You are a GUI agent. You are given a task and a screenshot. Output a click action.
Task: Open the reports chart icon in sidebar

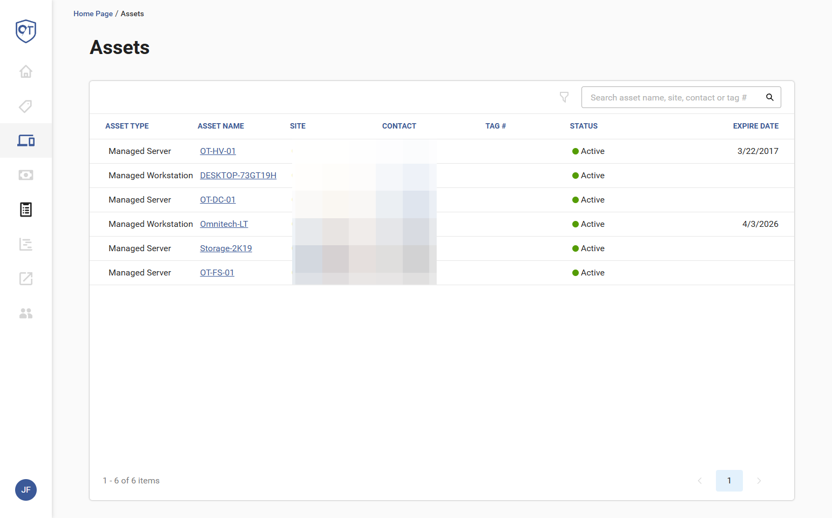[26, 244]
